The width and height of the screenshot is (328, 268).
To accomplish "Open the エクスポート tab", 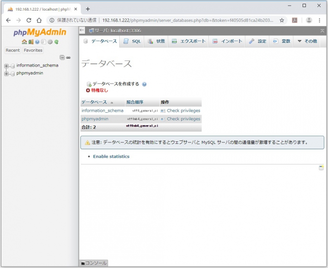I will pyautogui.click(x=188, y=41).
